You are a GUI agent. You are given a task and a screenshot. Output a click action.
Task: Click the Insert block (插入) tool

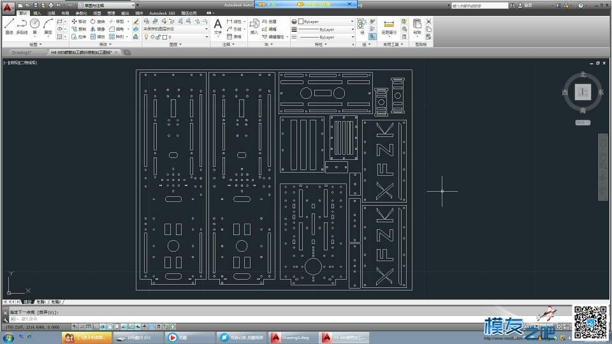tap(254, 27)
